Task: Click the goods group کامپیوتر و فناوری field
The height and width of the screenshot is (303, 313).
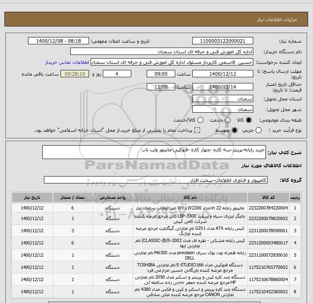Action: click(x=156, y=180)
